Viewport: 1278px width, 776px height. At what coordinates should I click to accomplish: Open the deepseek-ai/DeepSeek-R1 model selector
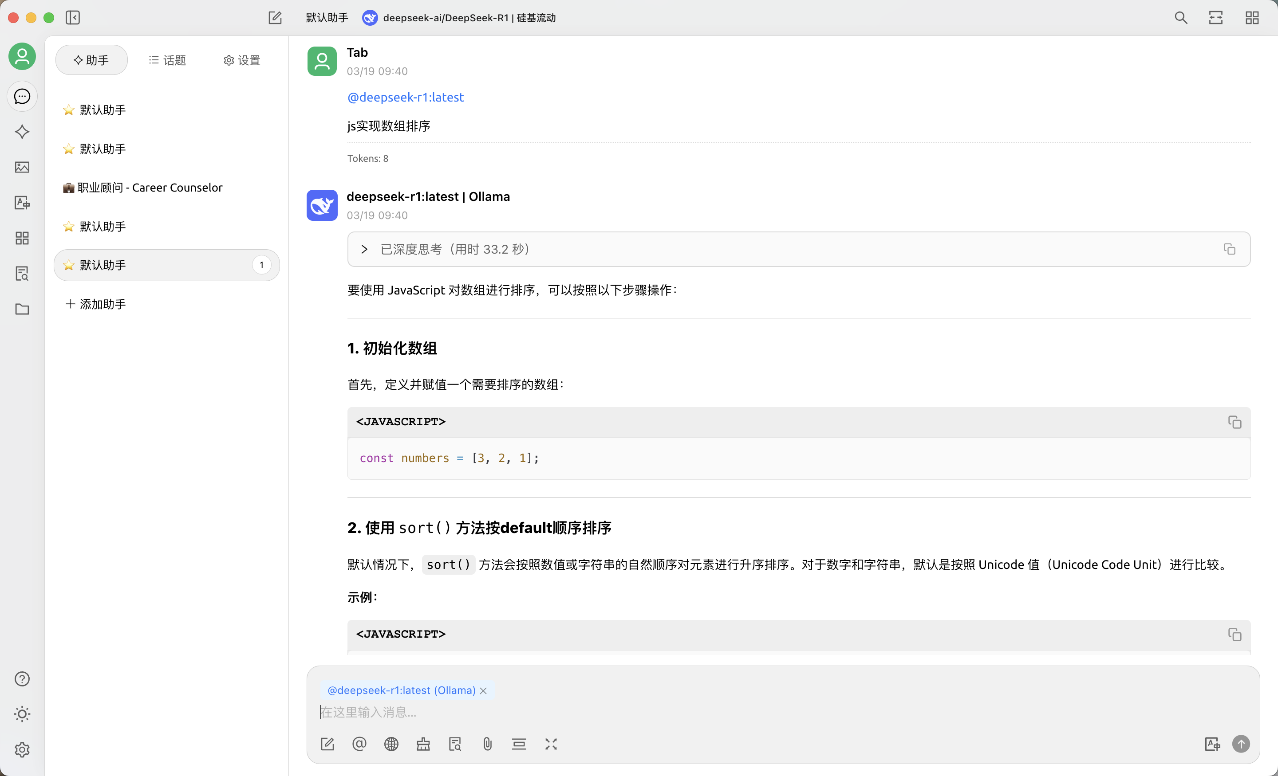(x=459, y=18)
